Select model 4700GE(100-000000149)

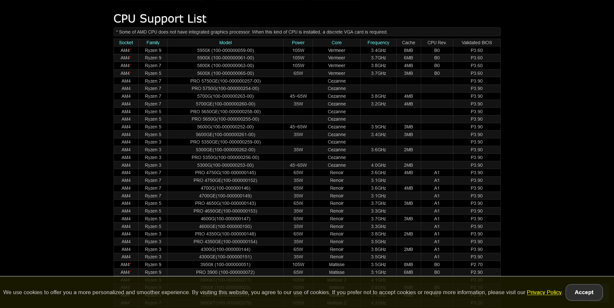pyautogui.click(x=226, y=196)
